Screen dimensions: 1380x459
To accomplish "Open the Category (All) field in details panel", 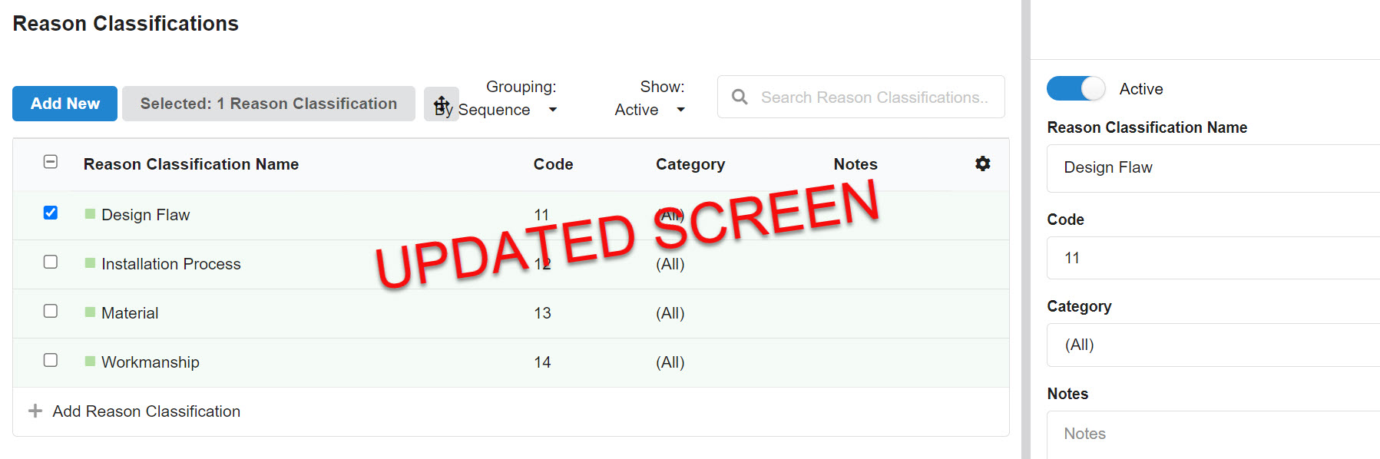I will [x=1213, y=345].
